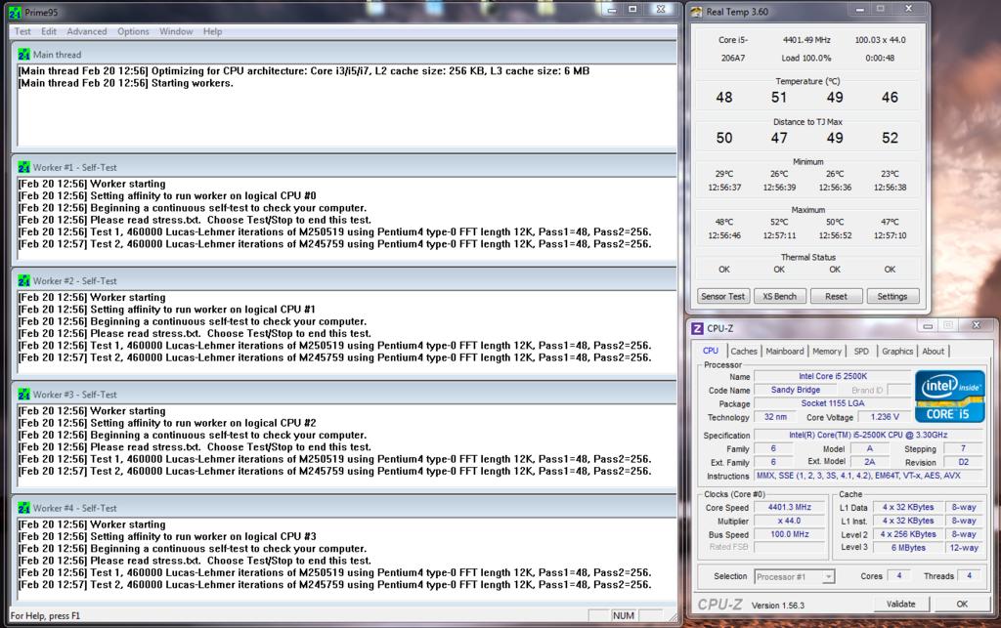Click the Worker #3 - Self-Test title bar
The width and height of the screenshot is (1001, 628).
345,395
